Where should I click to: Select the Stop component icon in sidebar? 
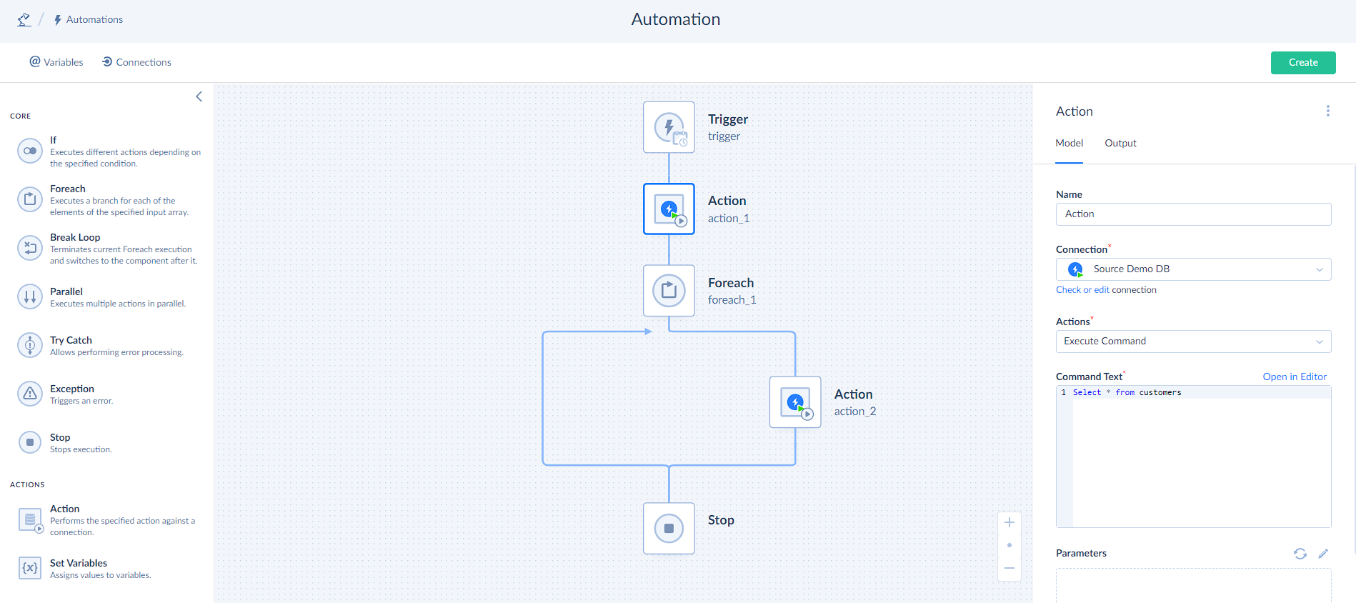(30, 442)
